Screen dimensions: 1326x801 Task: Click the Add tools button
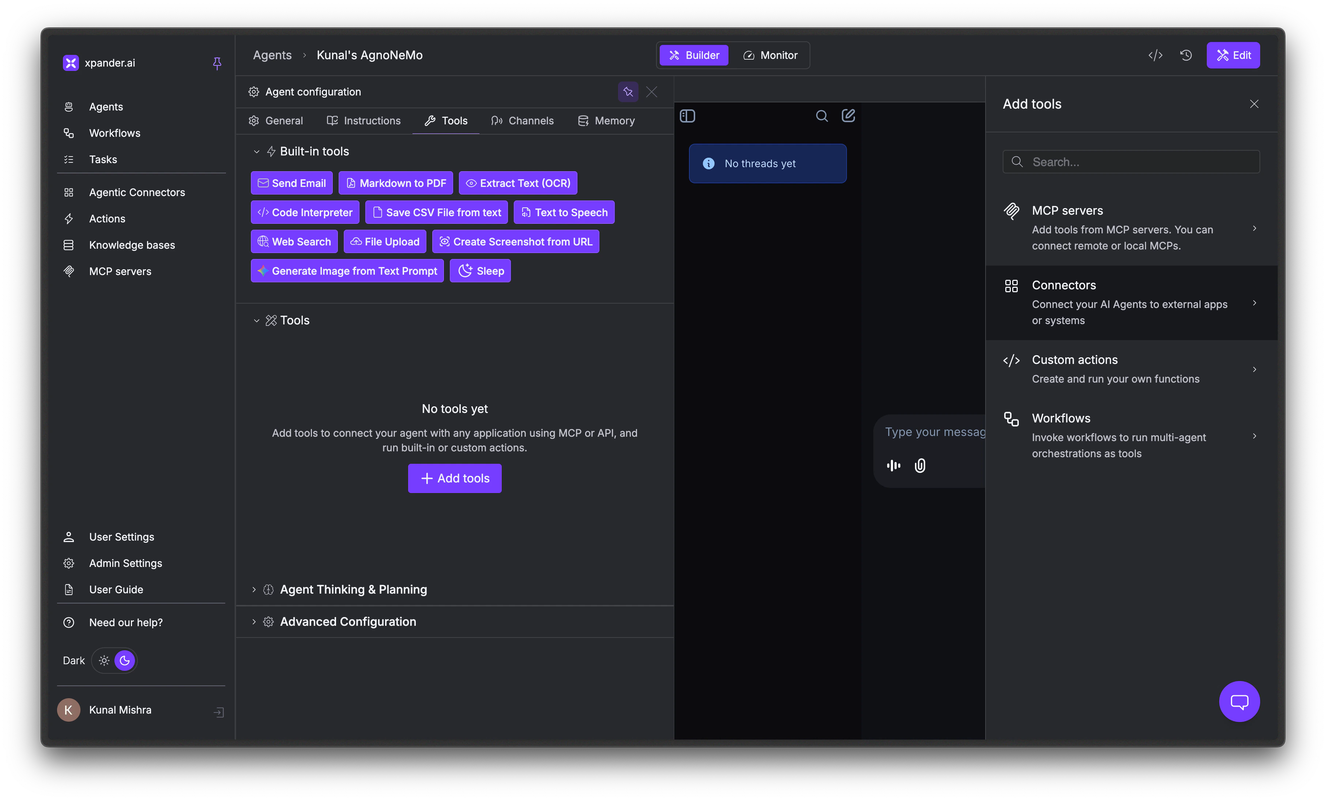454,478
